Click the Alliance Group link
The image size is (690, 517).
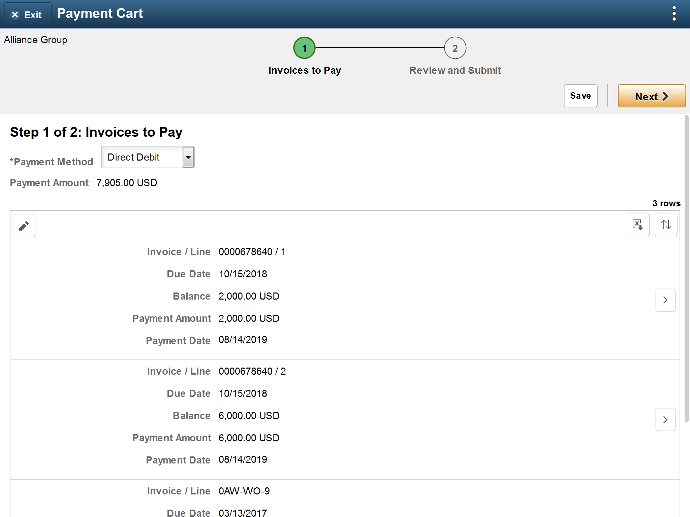coord(35,39)
